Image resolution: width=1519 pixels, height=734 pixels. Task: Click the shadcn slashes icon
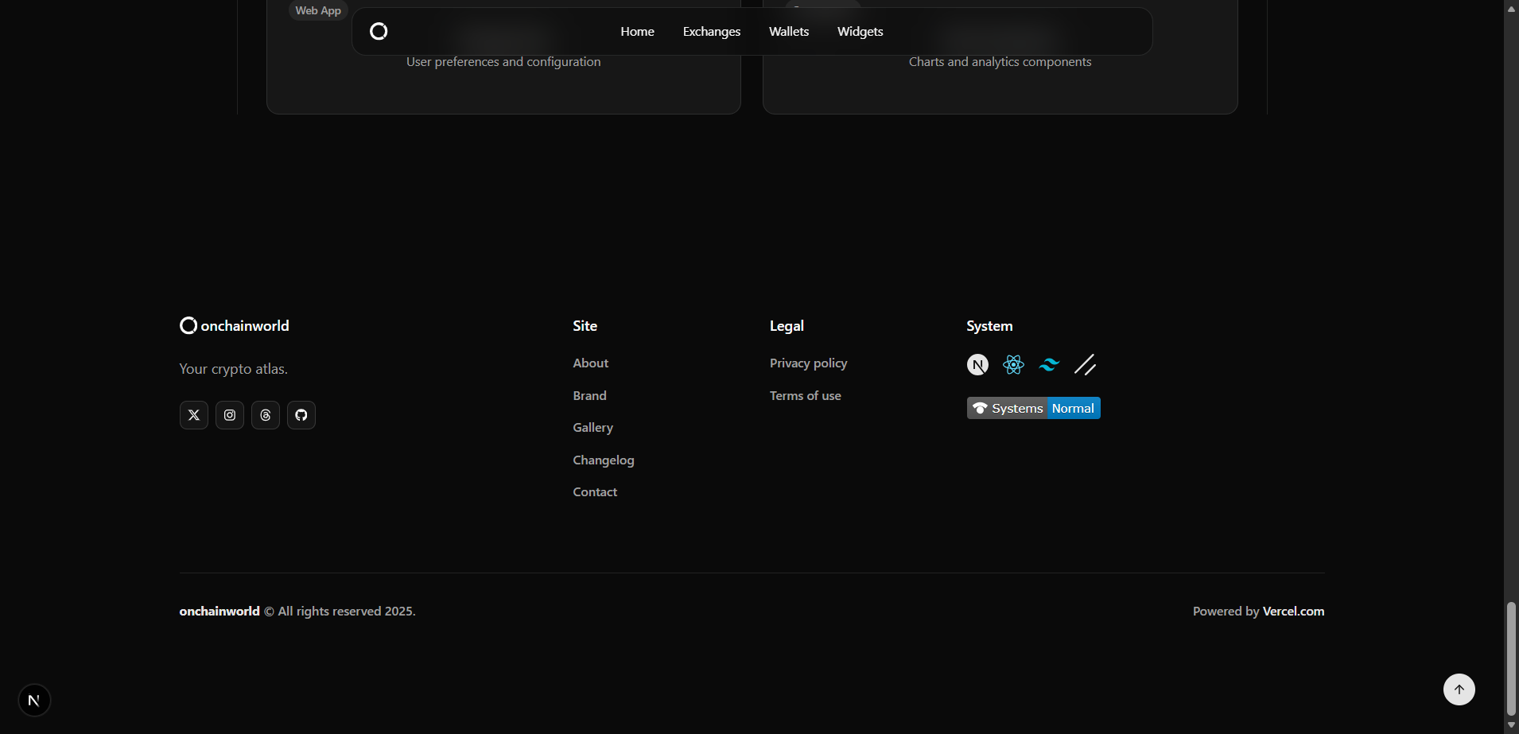pyautogui.click(x=1085, y=365)
